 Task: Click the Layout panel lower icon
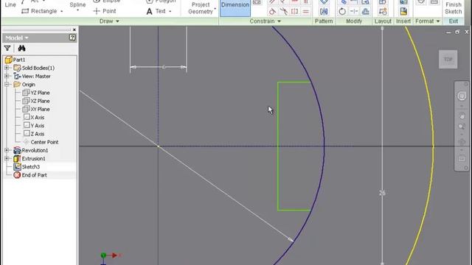(x=383, y=12)
